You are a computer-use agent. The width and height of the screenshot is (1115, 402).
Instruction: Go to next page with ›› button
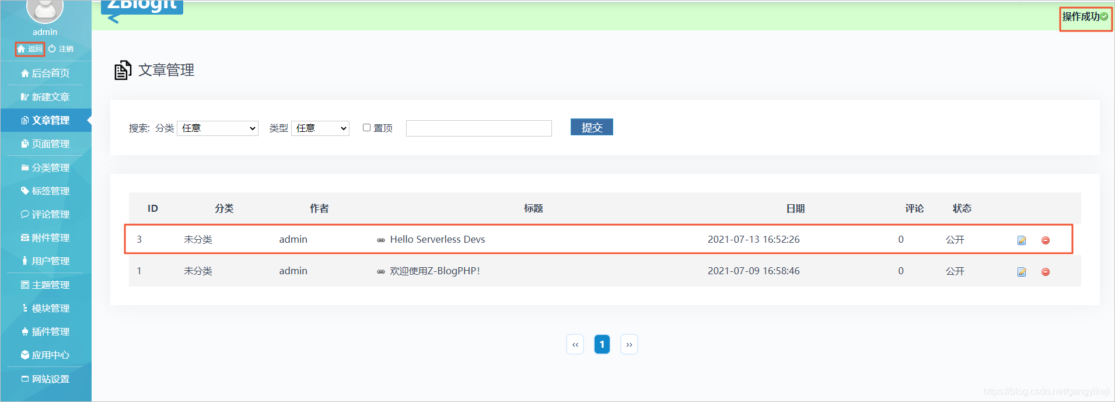click(629, 344)
